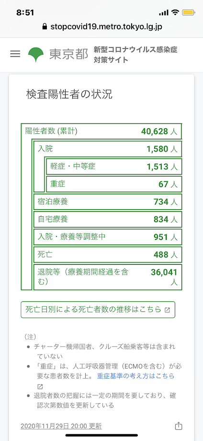Viewport: 203px width, 441px height.
Task: Select the 陽性者数 (累計) row
Action: [101, 131]
